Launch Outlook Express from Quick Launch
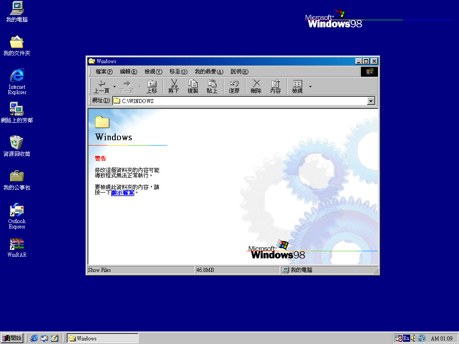This screenshot has width=459, height=344. tap(44, 338)
